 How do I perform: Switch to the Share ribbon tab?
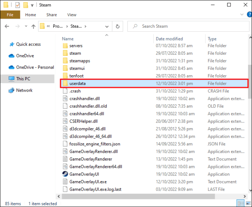tap(51, 15)
